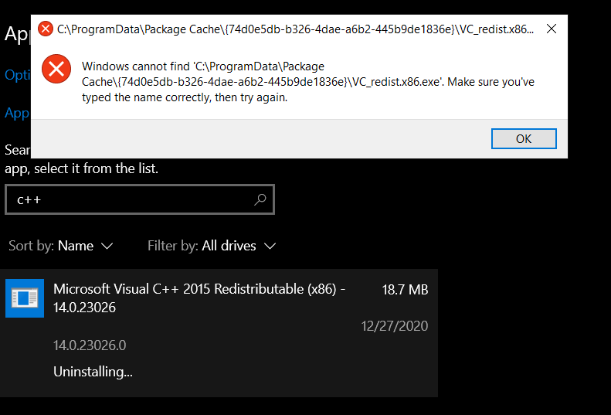Click the Sort by label
611x415 pixels.
coord(31,246)
